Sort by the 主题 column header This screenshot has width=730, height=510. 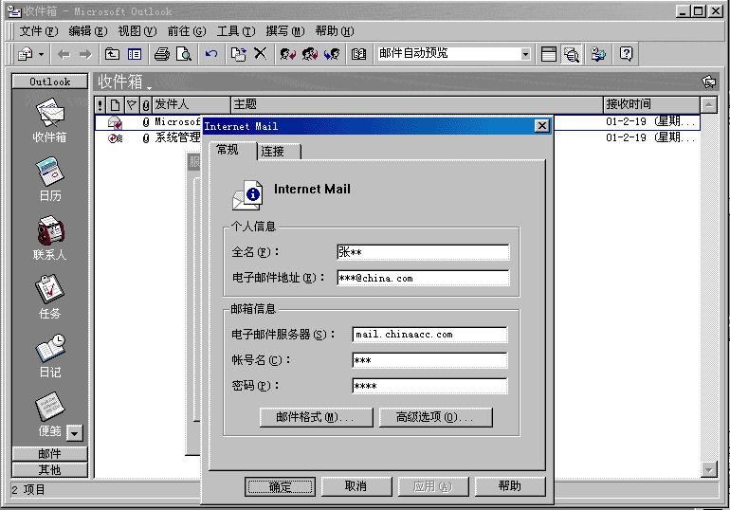click(x=417, y=104)
